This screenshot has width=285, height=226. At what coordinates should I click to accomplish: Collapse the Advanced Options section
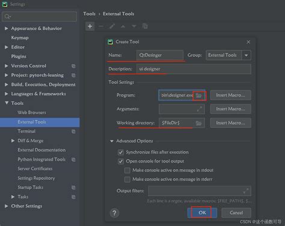[112, 141]
